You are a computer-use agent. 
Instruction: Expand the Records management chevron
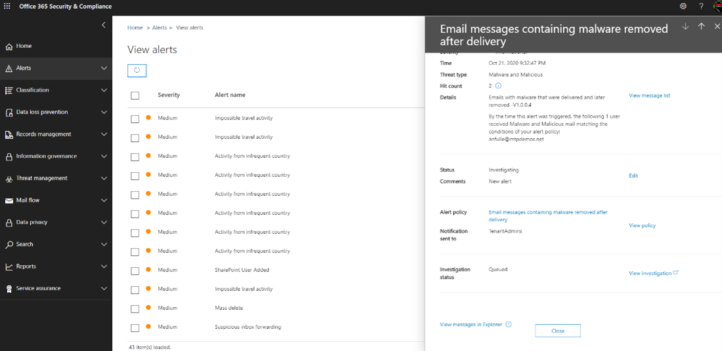[104, 135]
